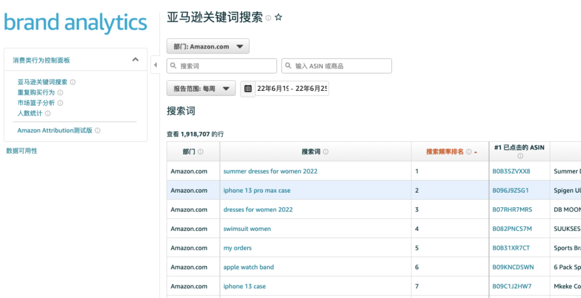Click the 搜索词 section heading
This screenshot has height=298, width=581.
click(181, 111)
